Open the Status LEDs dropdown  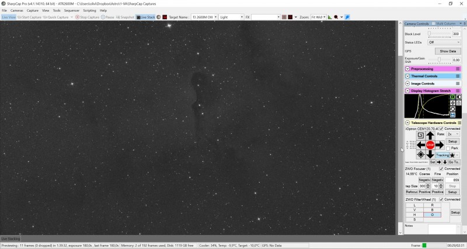(444, 42)
